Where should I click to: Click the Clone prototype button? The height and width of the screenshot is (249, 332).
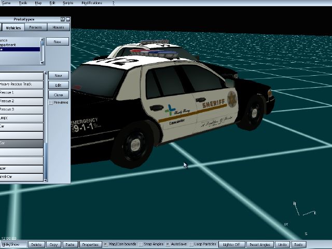59,95
